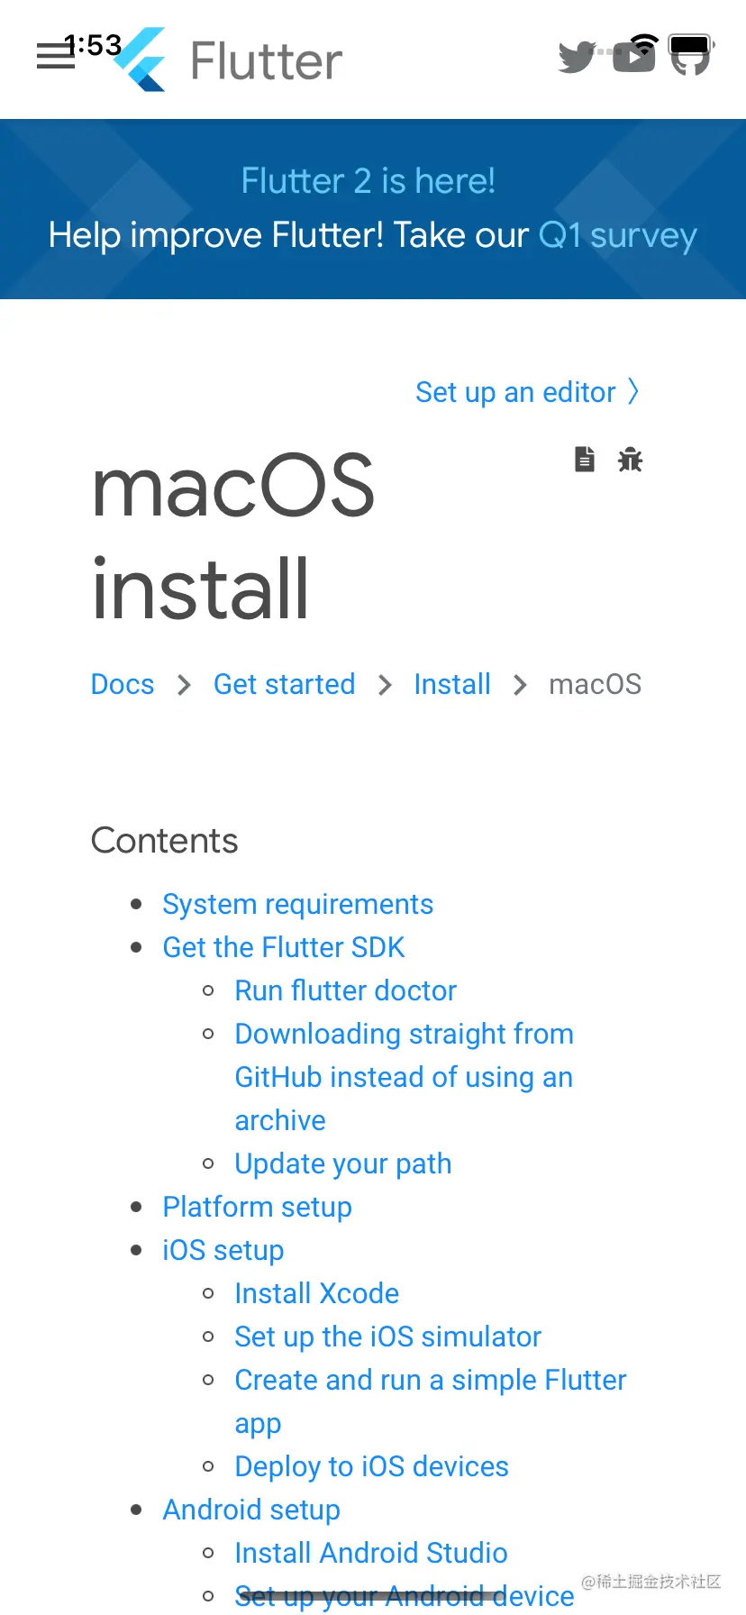Open the Flutter GitHub repository icon
Image resolution: width=746 pixels, height=1615 pixels.
pos(690,57)
